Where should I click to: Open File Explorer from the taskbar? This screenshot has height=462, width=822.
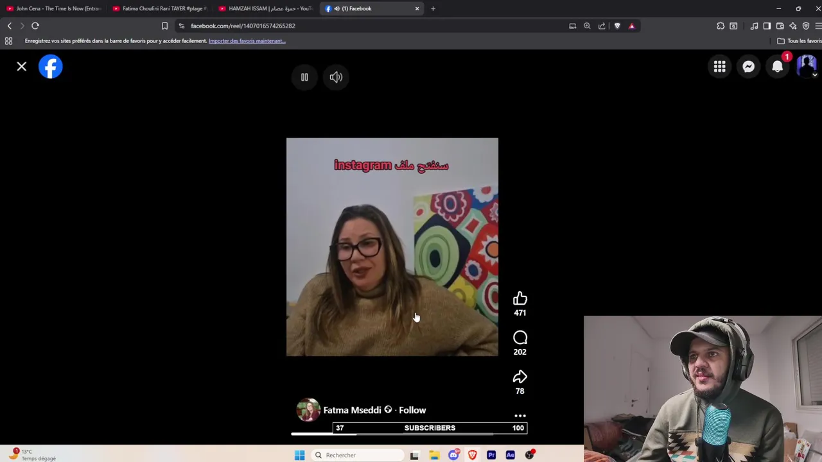tap(434, 455)
